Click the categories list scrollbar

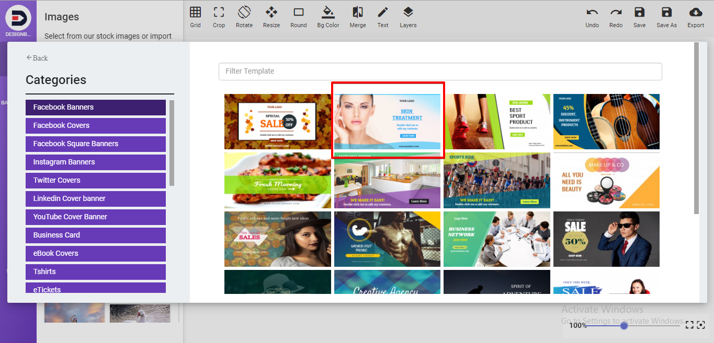click(172, 143)
